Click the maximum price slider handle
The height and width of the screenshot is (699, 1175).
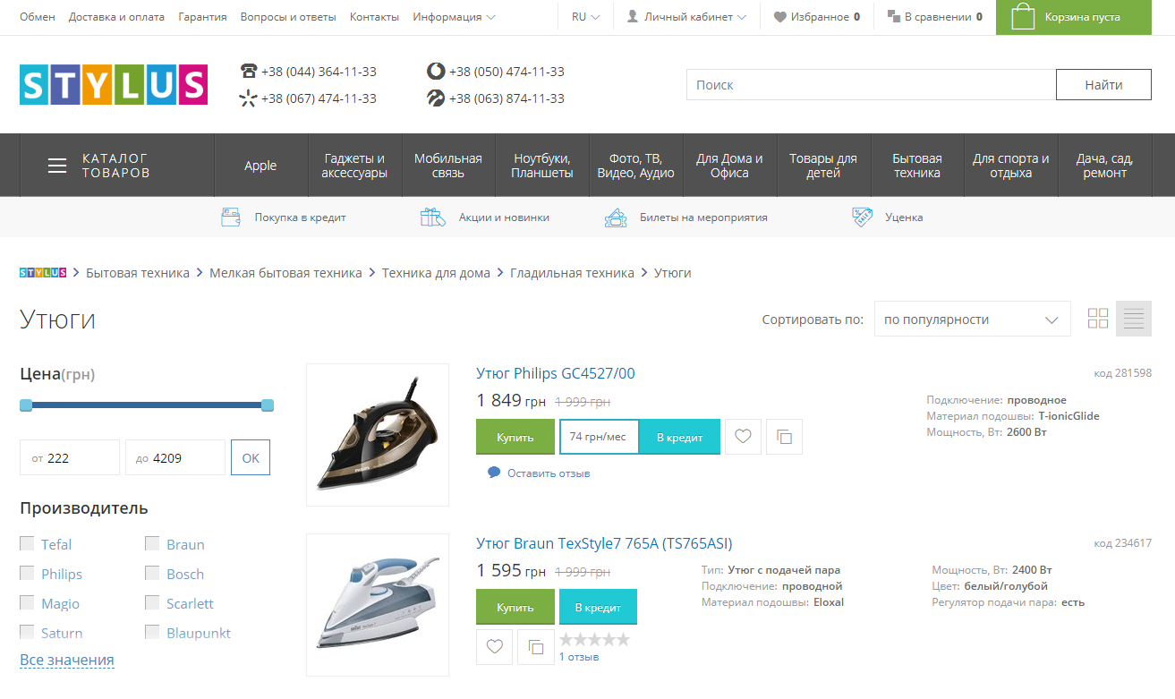coord(268,405)
